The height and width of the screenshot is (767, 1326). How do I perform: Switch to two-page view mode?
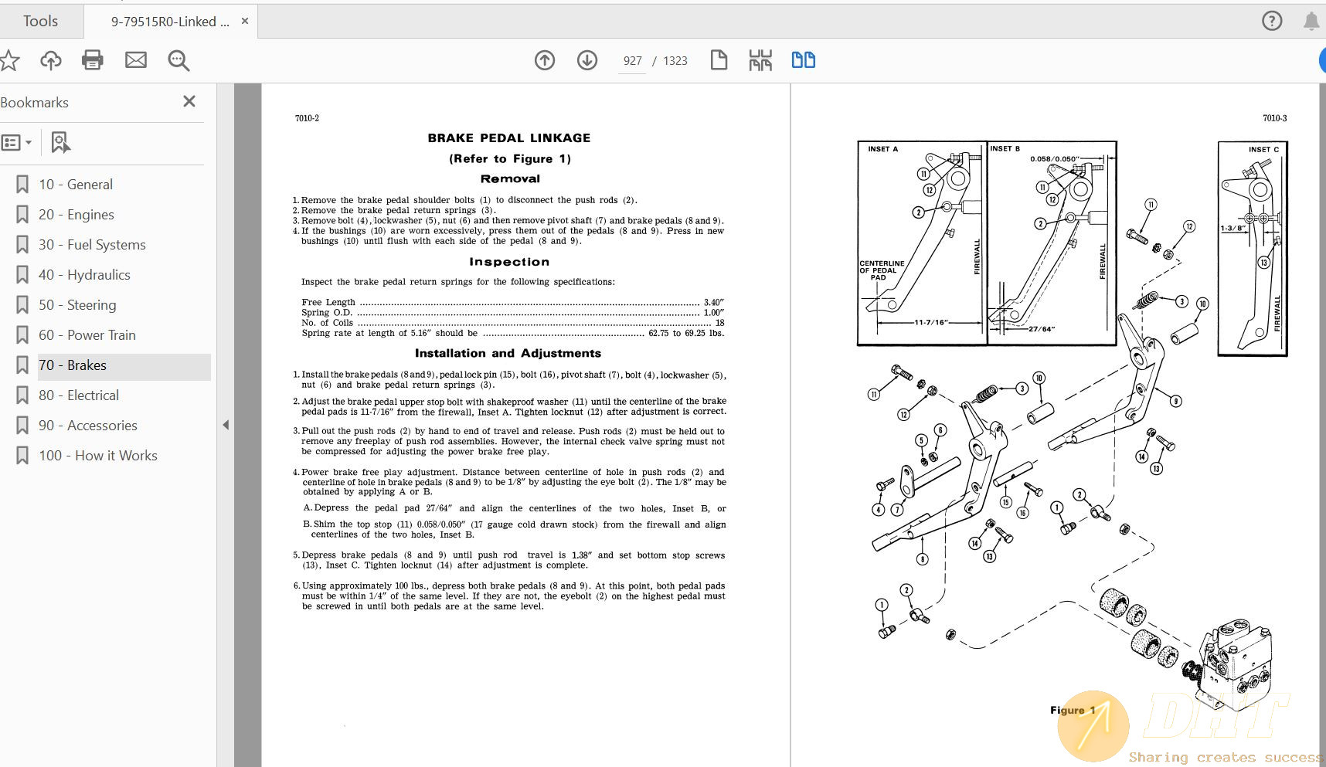click(x=803, y=59)
